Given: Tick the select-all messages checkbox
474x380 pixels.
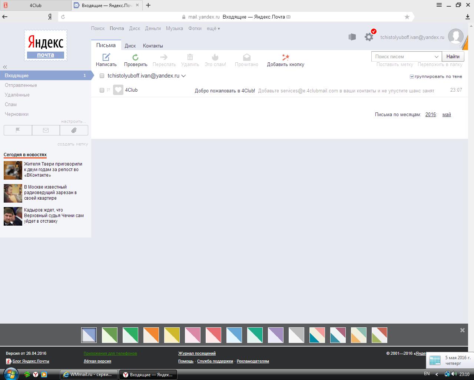Looking at the screenshot, I should coord(102,76).
